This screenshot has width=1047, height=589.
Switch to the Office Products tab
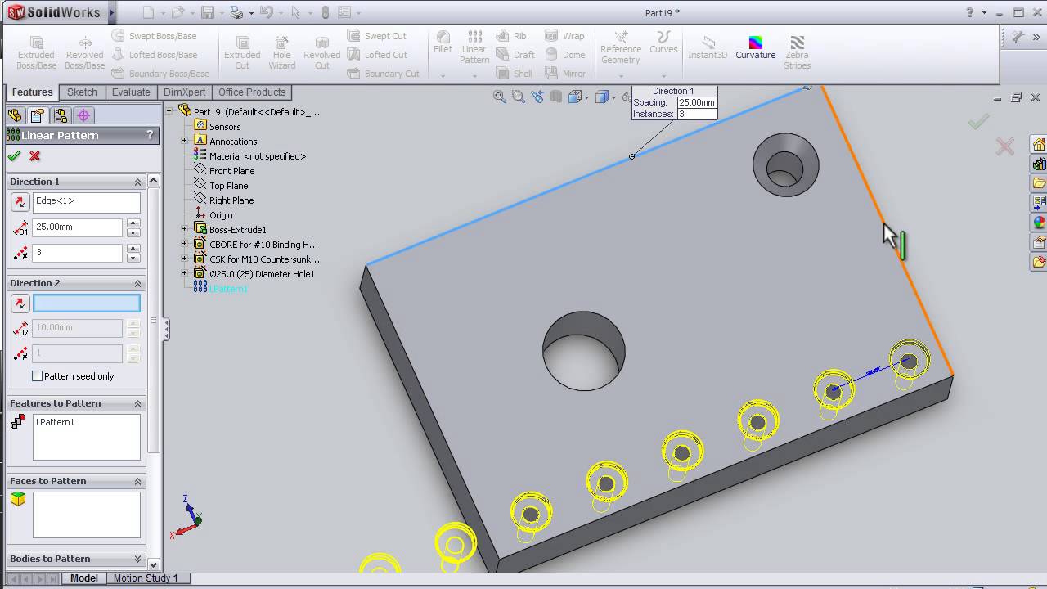pyautogui.click(x=252, y=92)
